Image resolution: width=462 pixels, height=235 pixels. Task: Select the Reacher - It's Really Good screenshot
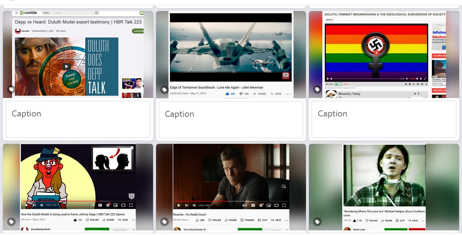coord(231,187)
